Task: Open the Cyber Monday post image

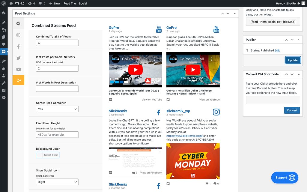Action: click(x=193, y=161)
